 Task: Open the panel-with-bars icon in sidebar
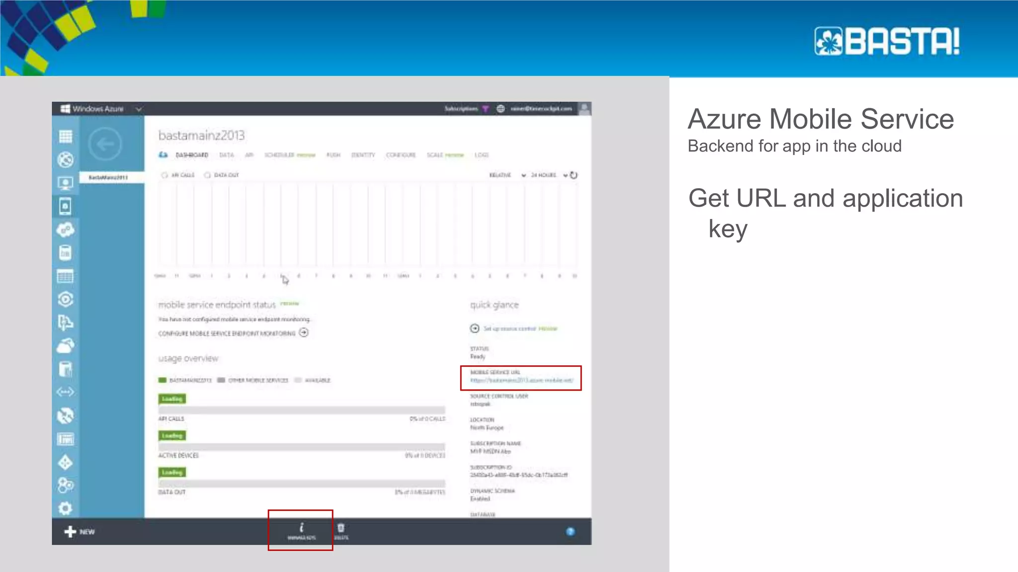click(65, 439)
